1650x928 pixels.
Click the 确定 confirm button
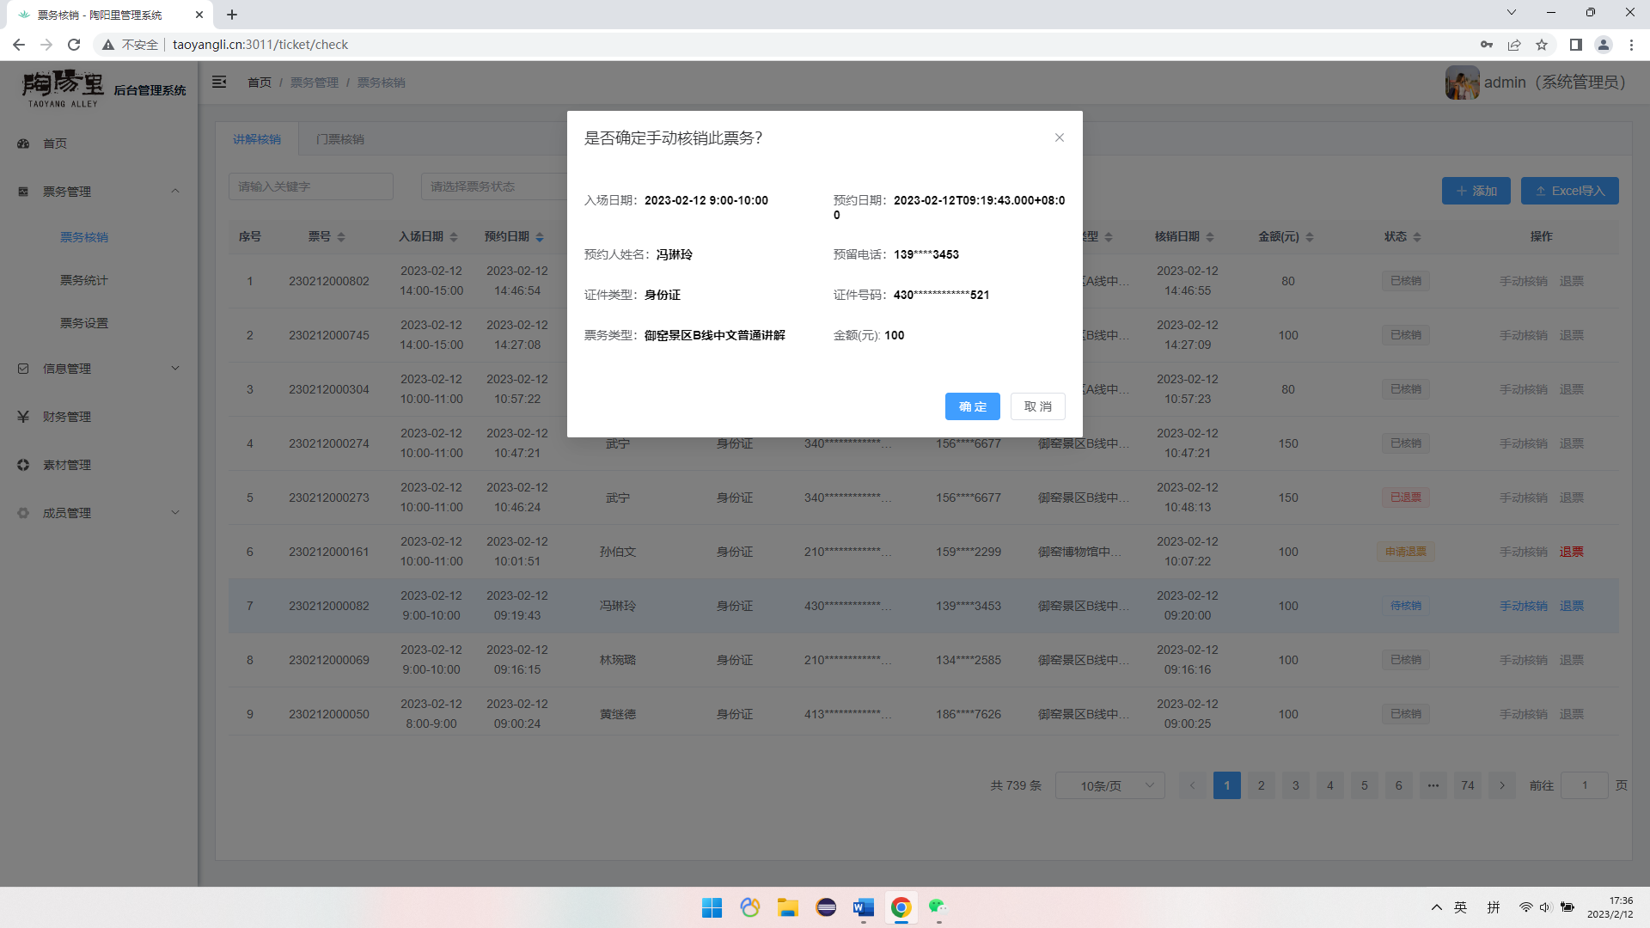[972, 406]
